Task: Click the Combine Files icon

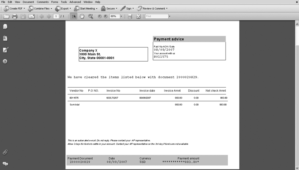Action: [x=31, y=8]
